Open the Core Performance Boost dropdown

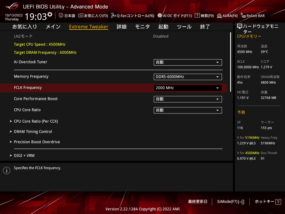pos(188,99)
